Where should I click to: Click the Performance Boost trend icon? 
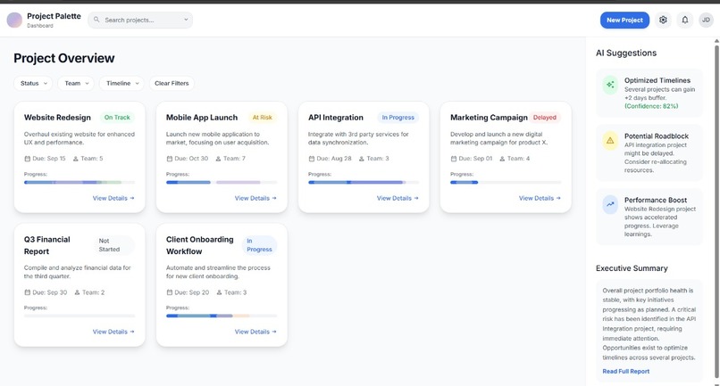[x=610, y=204]
